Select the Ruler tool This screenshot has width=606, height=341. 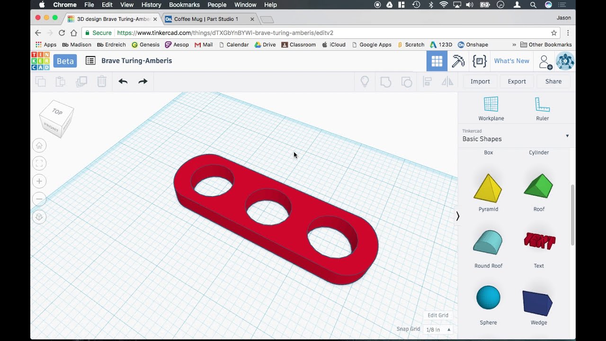tap(542, 108)
